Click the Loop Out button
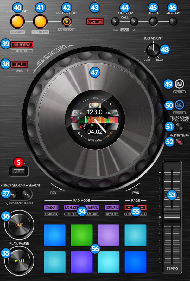This screenshot has height=281, width=190. tap(40, 22)
